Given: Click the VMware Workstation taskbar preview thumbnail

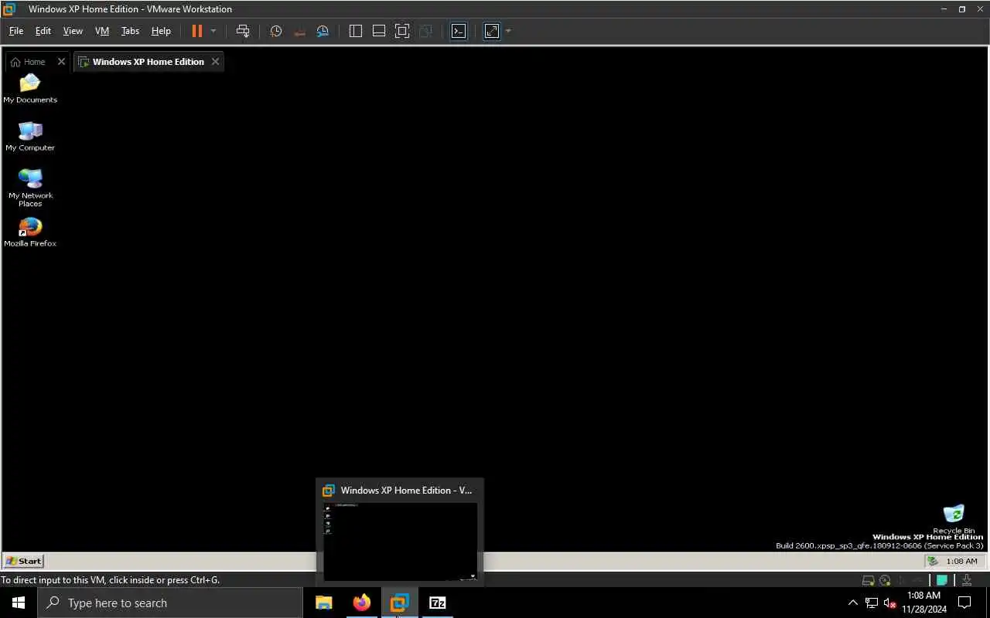Looking at the screenshot, I should (x=400, y=541).
